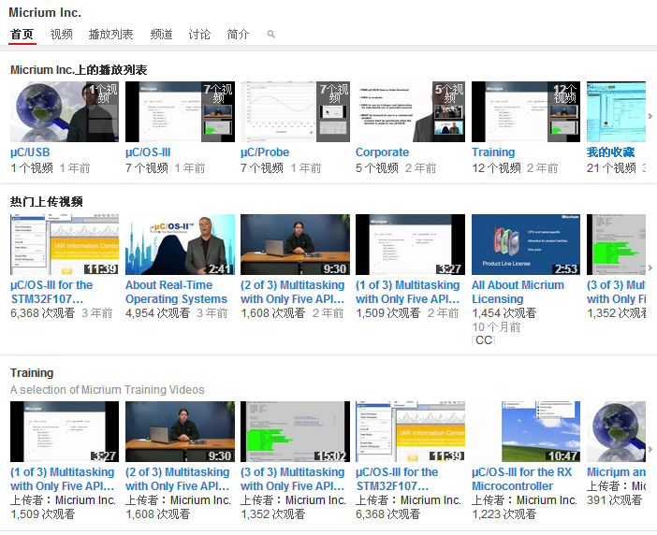Open the Training playlist thumbnail
Viewport: 657px width, 535px height.
coord(526,112)
